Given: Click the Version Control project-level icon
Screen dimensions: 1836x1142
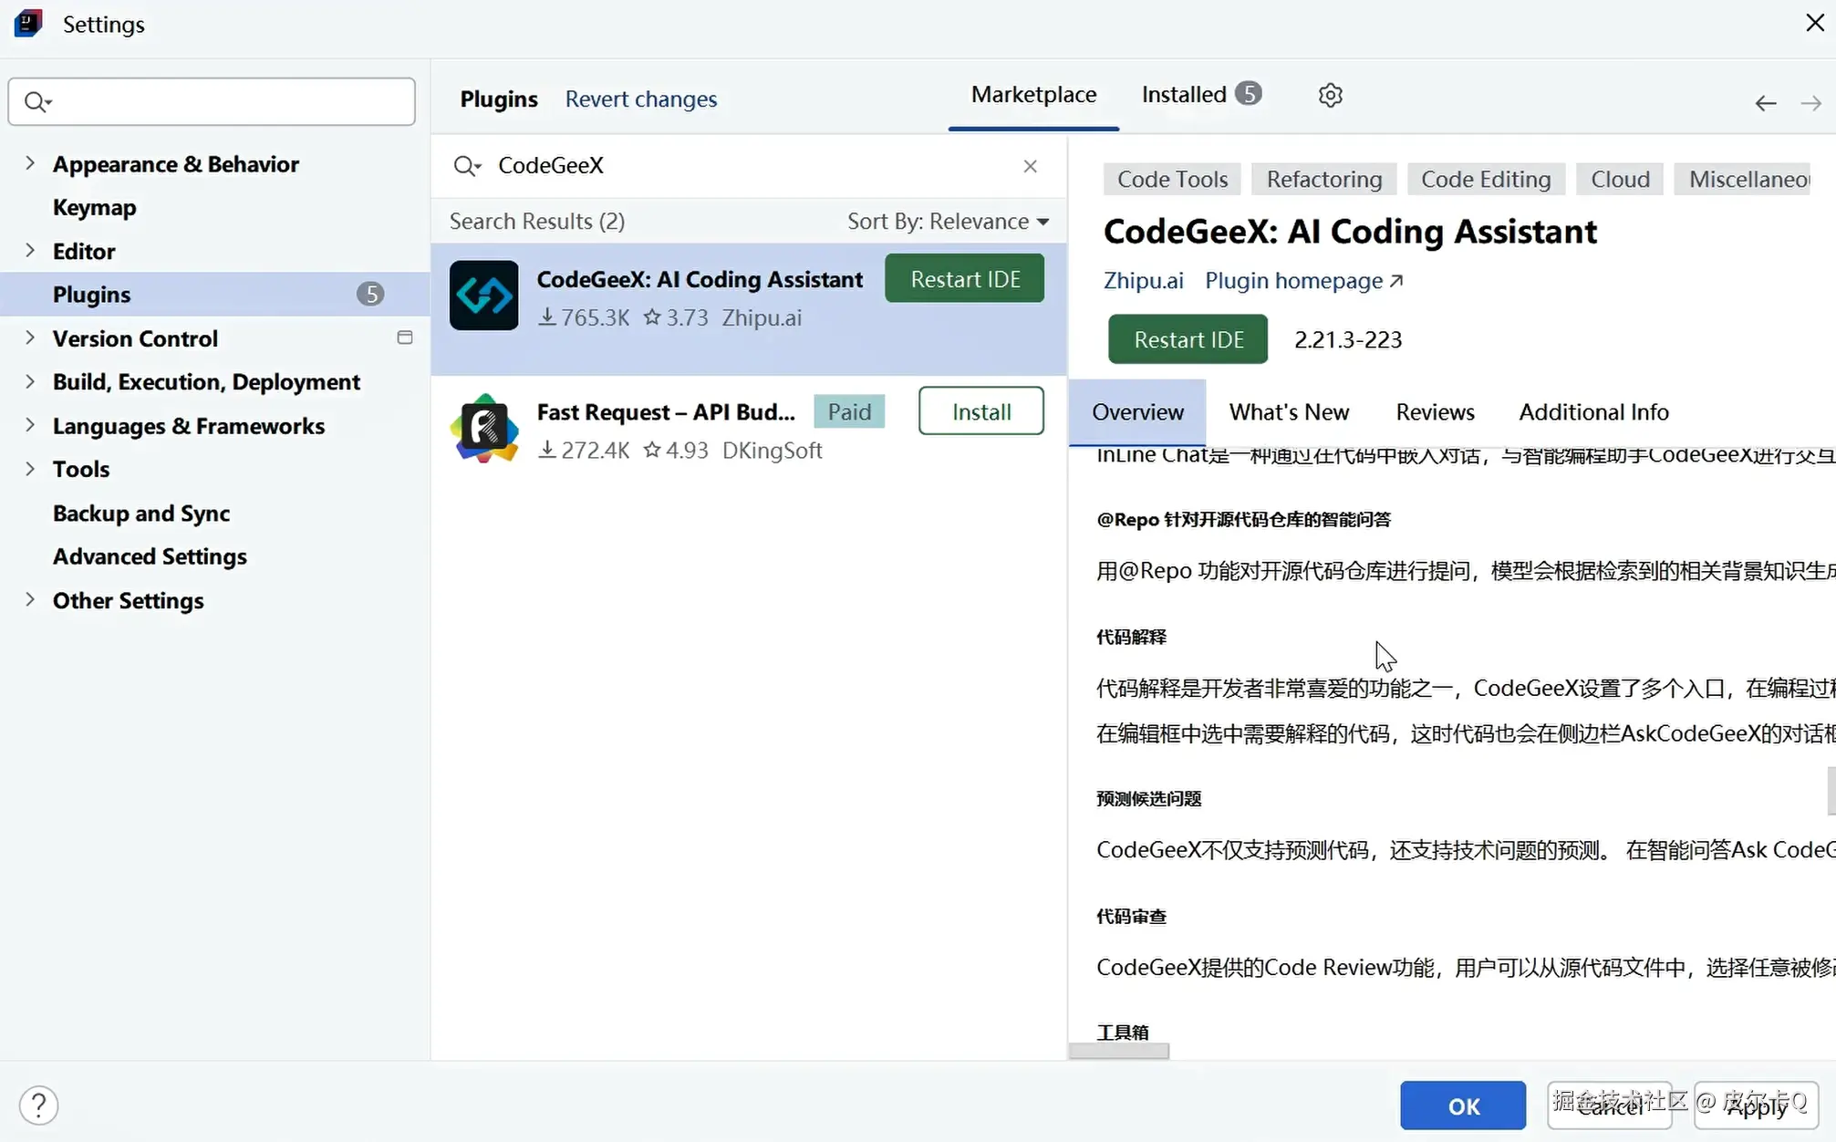Looking at the screenshot, I should [x=405, y=337].
